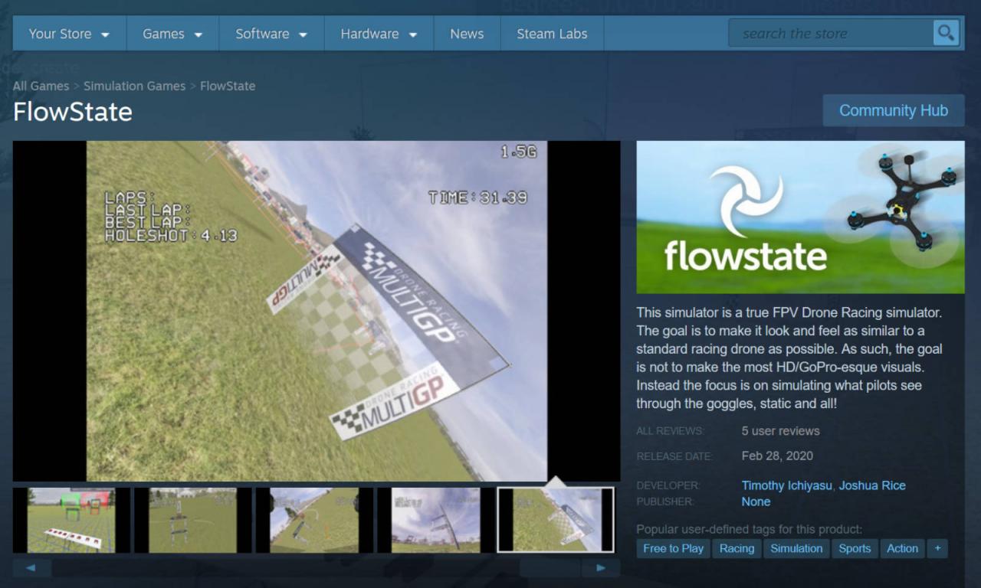Click the search magnifying glass icon
Viewport: 981px width, 588px height.
946,33
